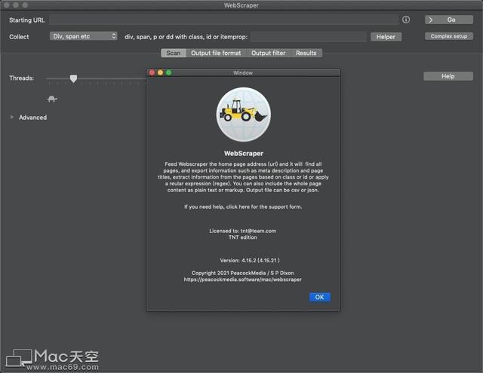Screen dimensions: 483x373
Task: Click the 'TNT edition' text
Action: [x=243, y=237]
